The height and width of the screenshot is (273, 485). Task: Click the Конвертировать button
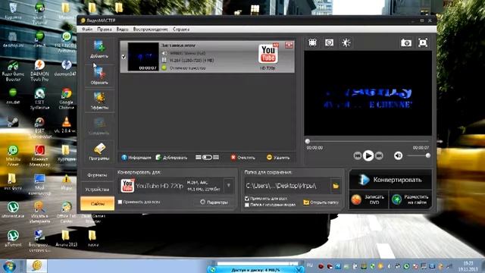pos(390,180)
